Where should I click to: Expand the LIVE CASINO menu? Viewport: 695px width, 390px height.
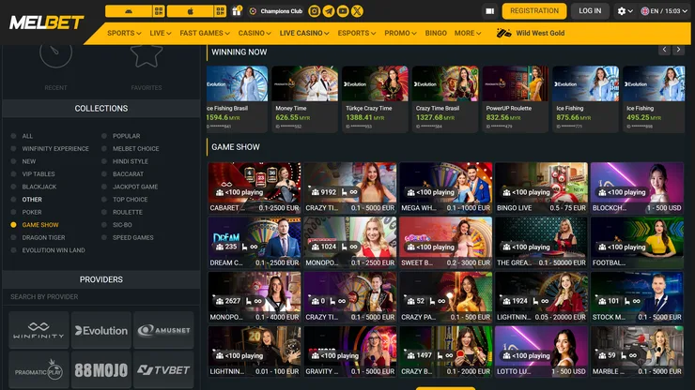[x=304, y=33]
